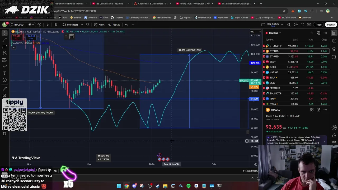The image size is (338, 190).
Task: Expand the Indicators favorites arrow
Action: [82, 25]
